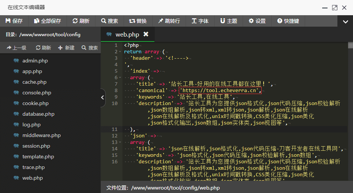Open cookie.php from the file list

click(35, 104)
